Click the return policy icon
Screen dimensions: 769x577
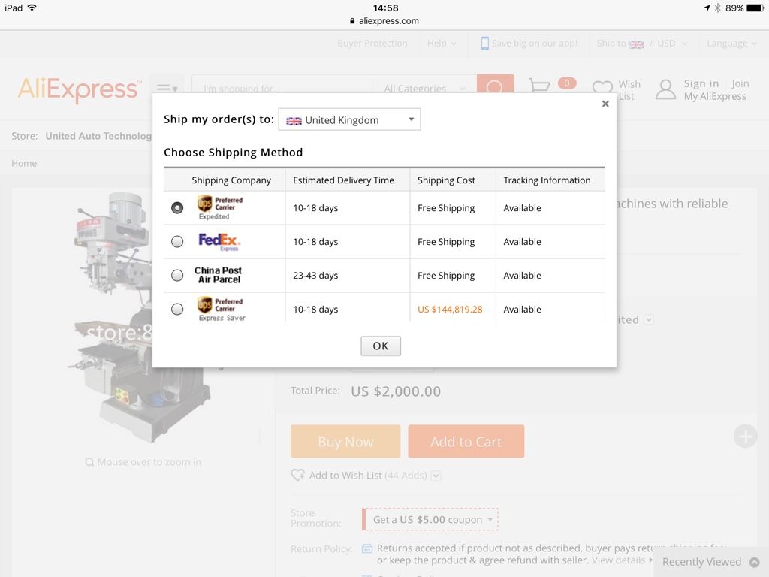point(366,548)
